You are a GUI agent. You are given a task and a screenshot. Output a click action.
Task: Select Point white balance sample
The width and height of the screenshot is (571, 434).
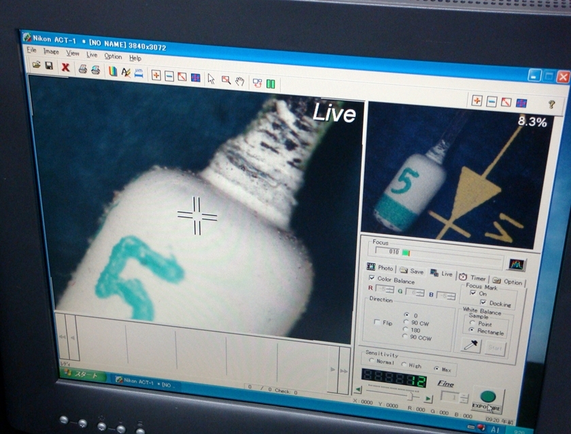tap(472, 323)
